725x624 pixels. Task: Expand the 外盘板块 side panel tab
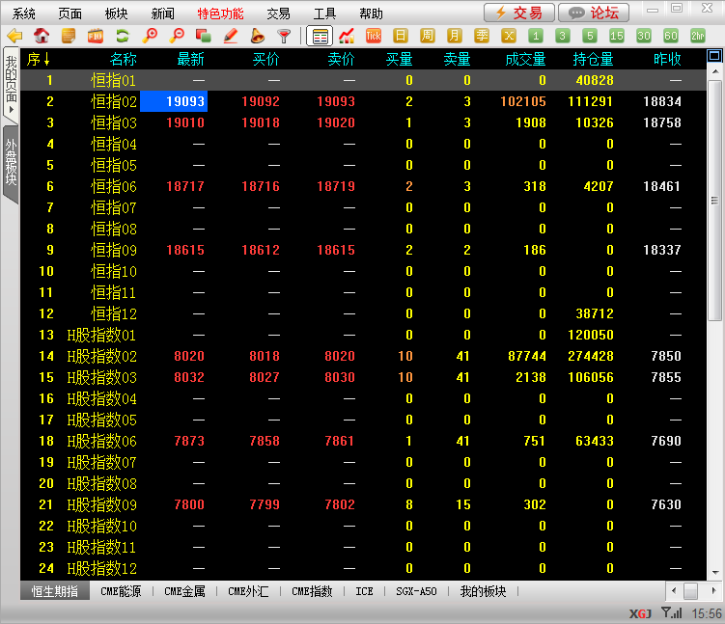[x=11, y=162]
